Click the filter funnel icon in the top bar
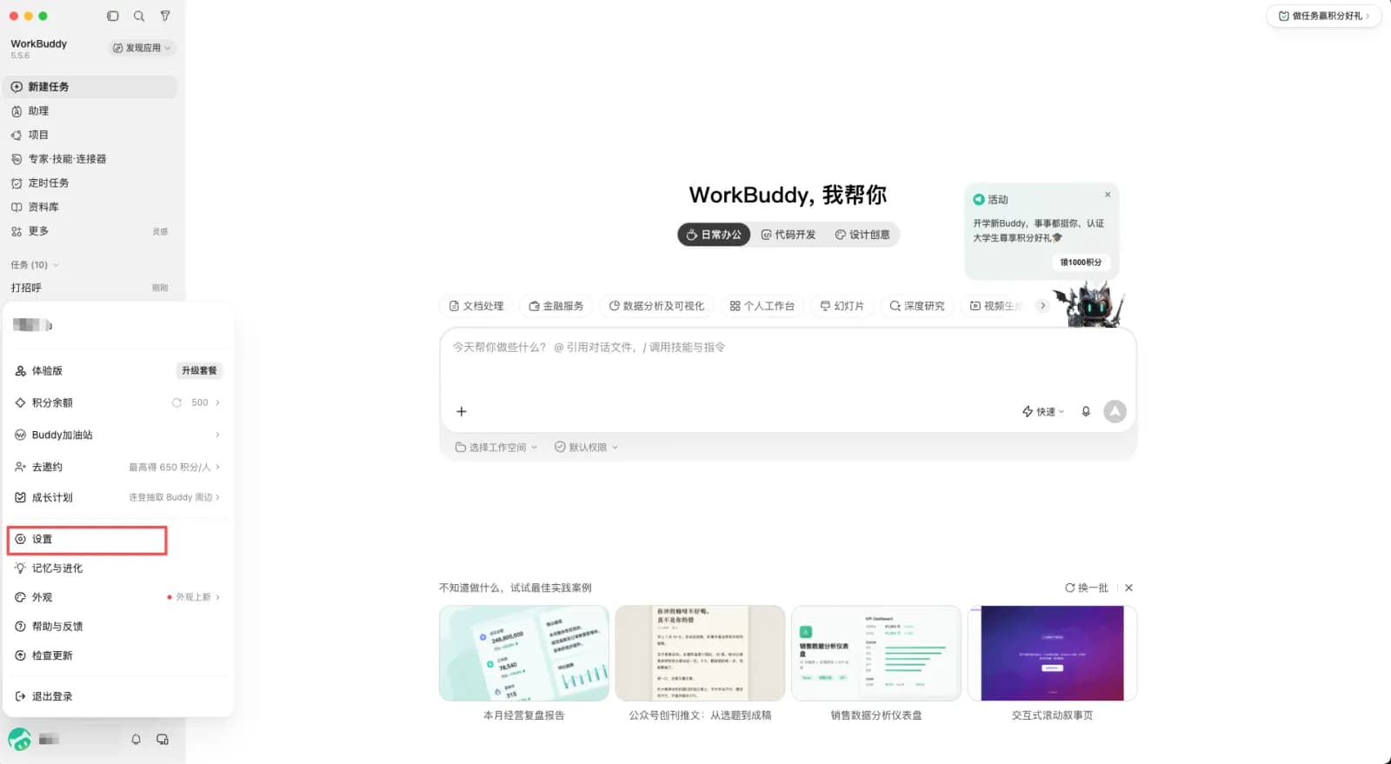1391x764 pixels. point(165,16)
